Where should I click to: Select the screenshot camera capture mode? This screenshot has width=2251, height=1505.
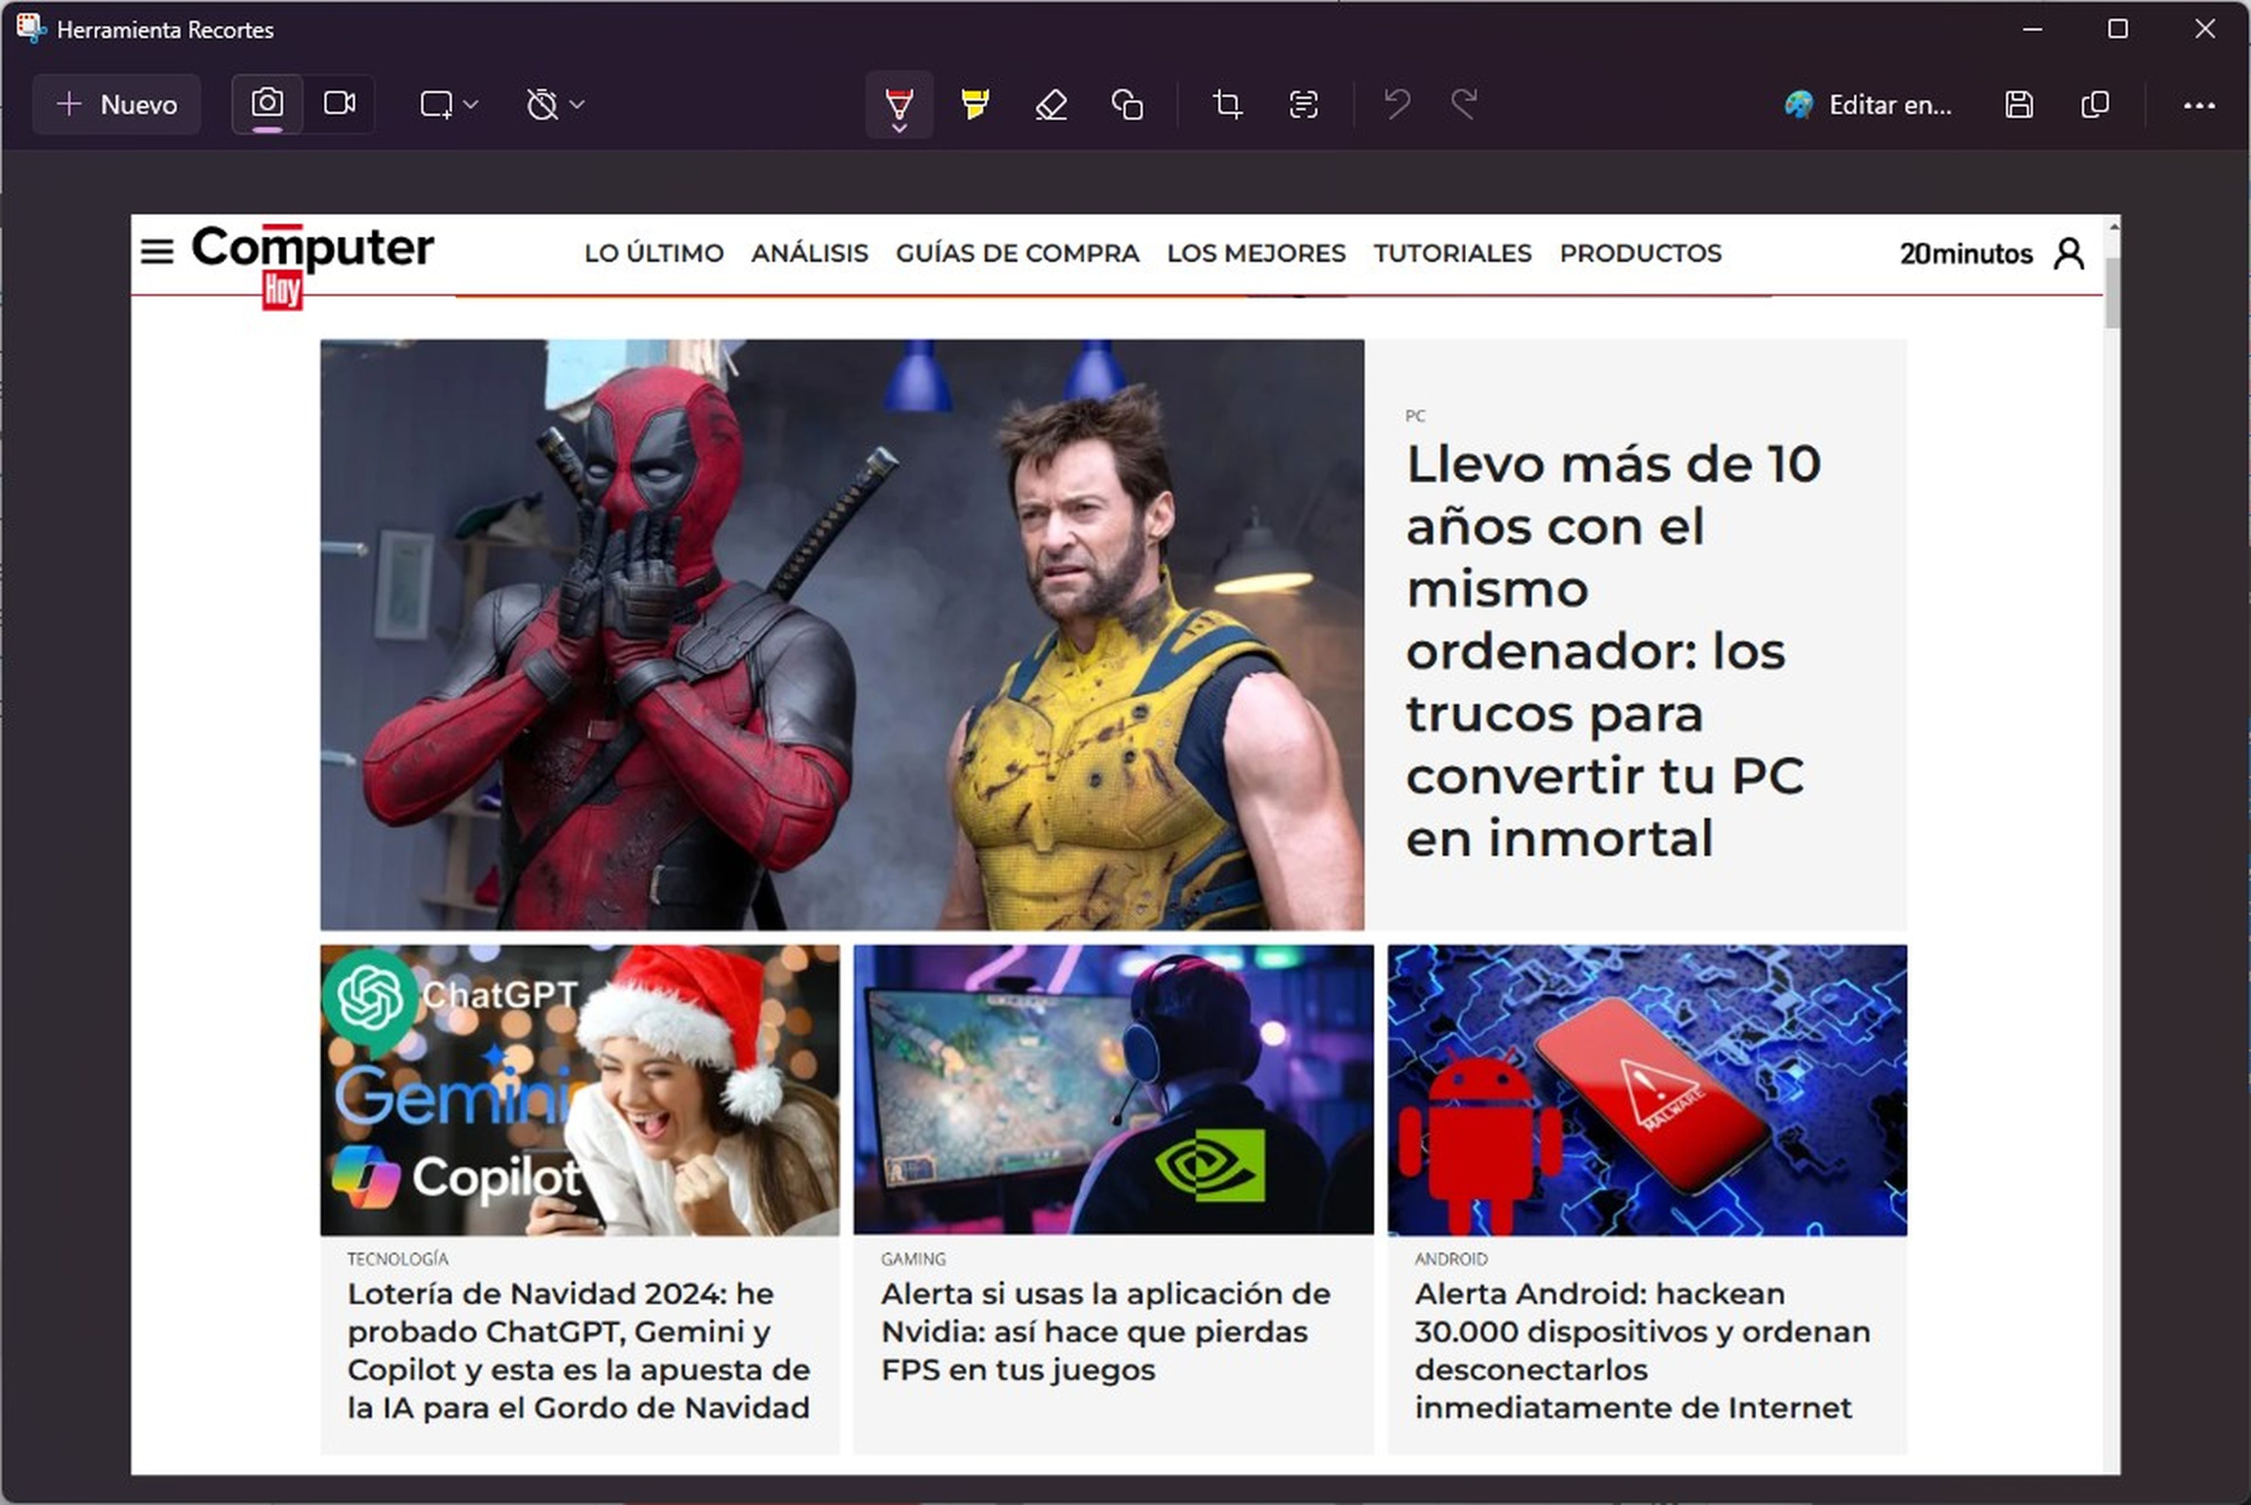tap(267, 104)
